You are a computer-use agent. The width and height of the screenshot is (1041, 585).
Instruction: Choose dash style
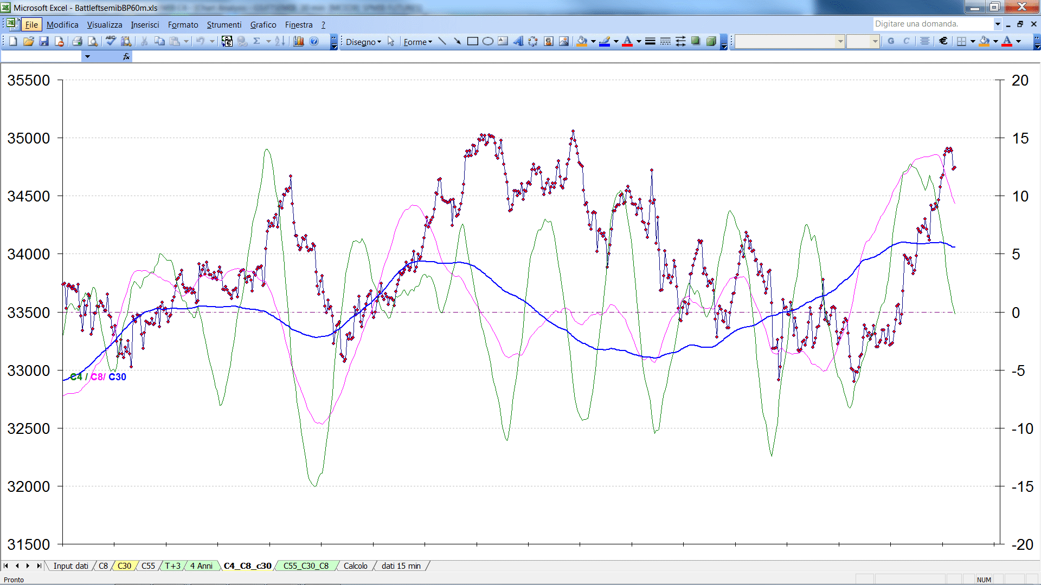[665, 41]
